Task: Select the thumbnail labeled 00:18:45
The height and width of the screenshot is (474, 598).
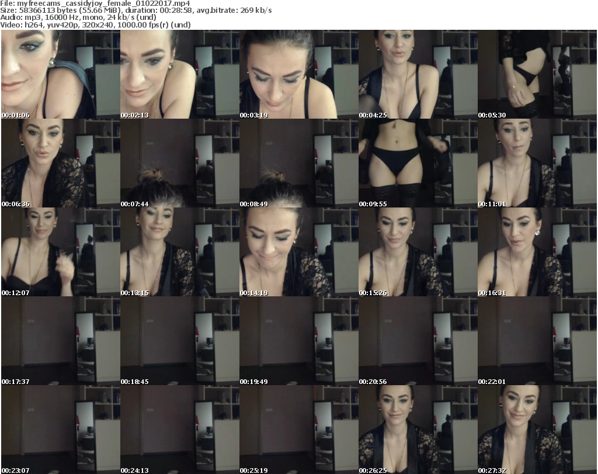Action: [x=180, y=341]
